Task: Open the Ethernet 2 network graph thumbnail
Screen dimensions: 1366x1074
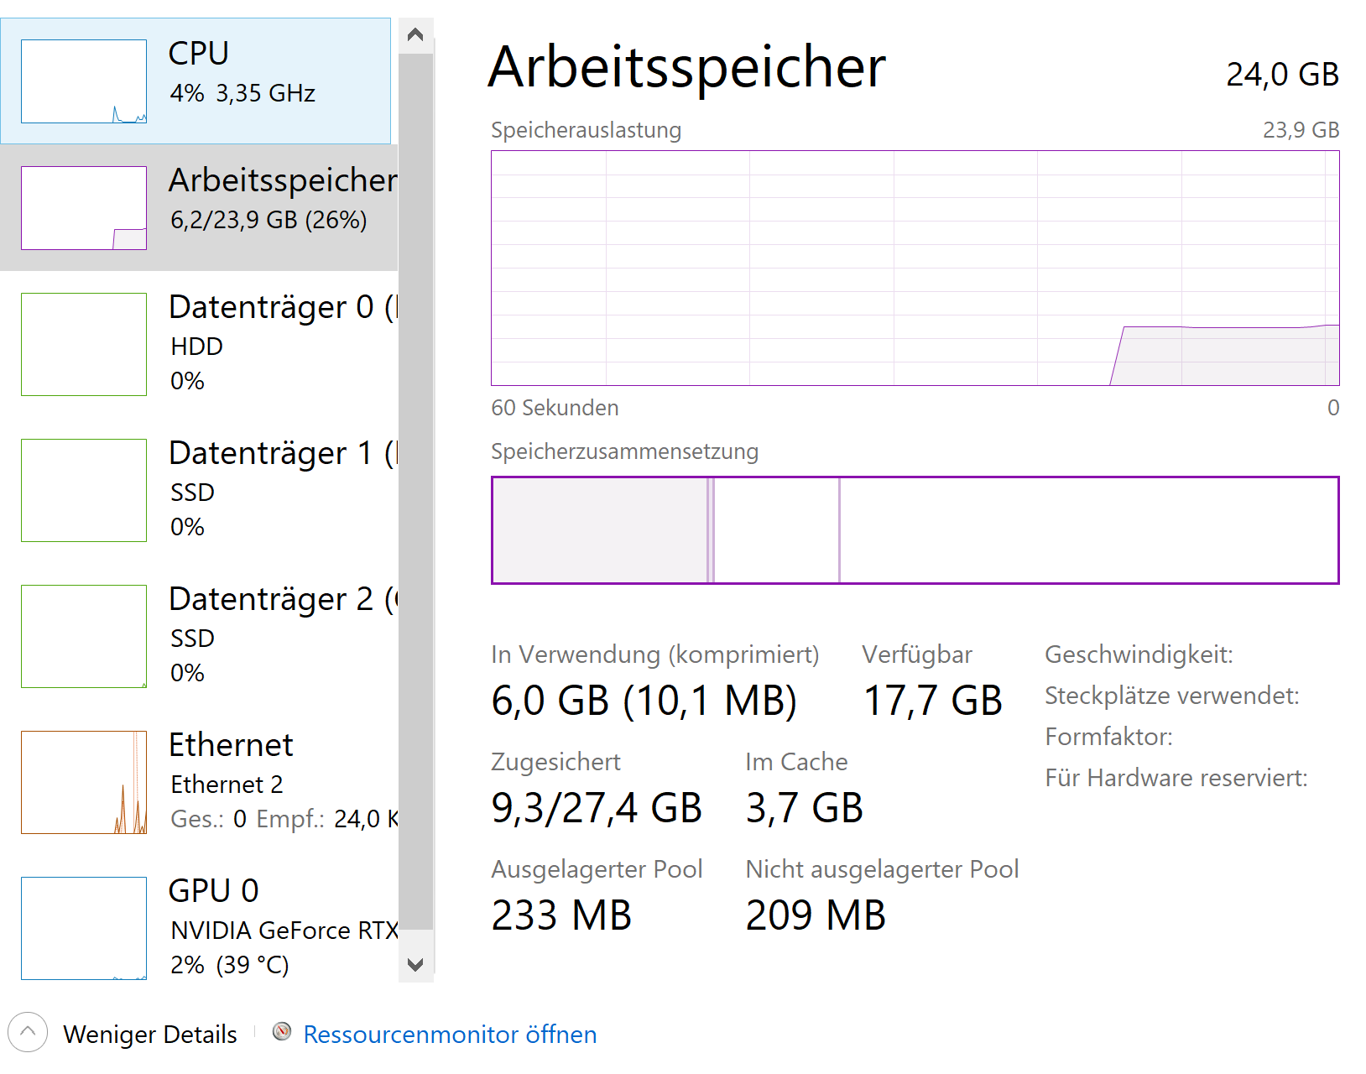Action: tap(84, 782)
